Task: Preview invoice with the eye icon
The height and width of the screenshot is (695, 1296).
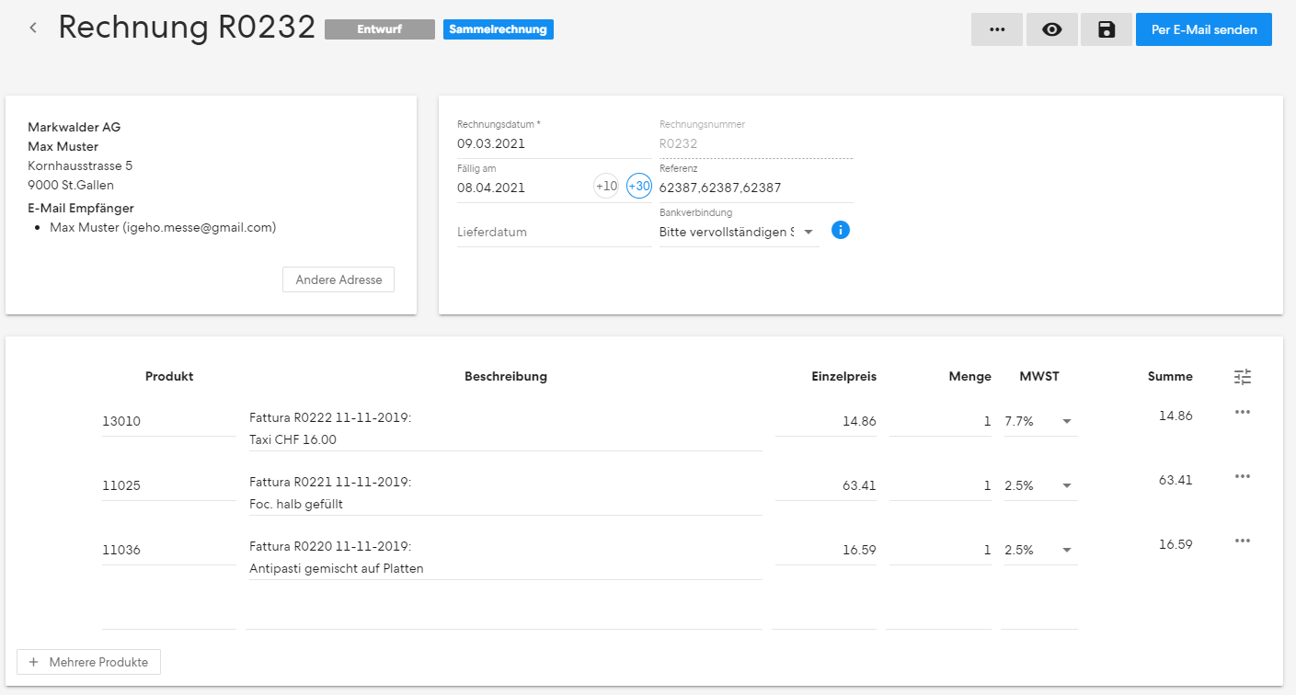Action: point(1051,29)
